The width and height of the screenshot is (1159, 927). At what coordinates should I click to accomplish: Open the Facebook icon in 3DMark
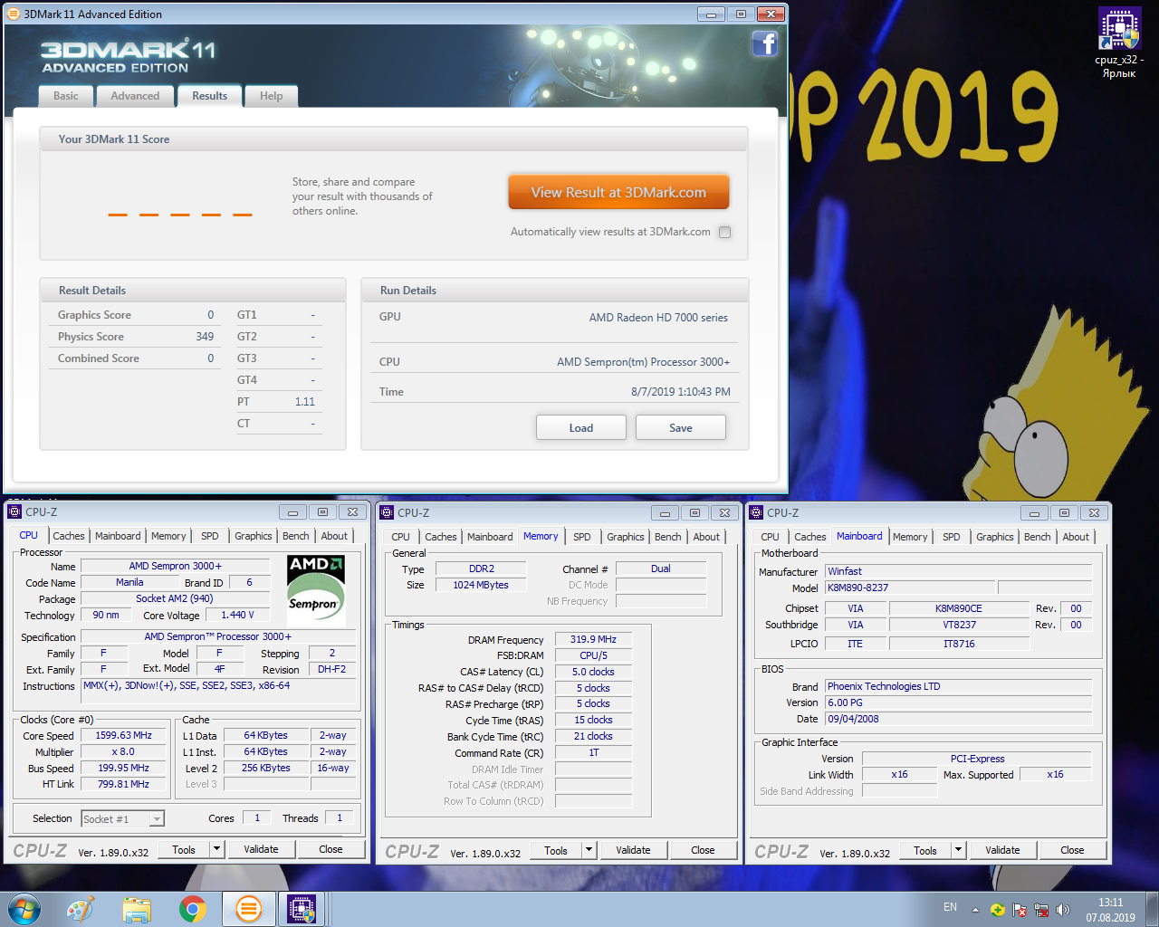click(x=765, y=43)
